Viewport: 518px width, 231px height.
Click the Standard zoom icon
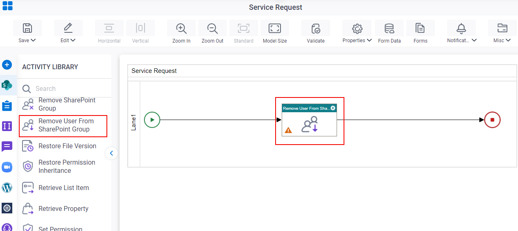[x=244, y=28]
